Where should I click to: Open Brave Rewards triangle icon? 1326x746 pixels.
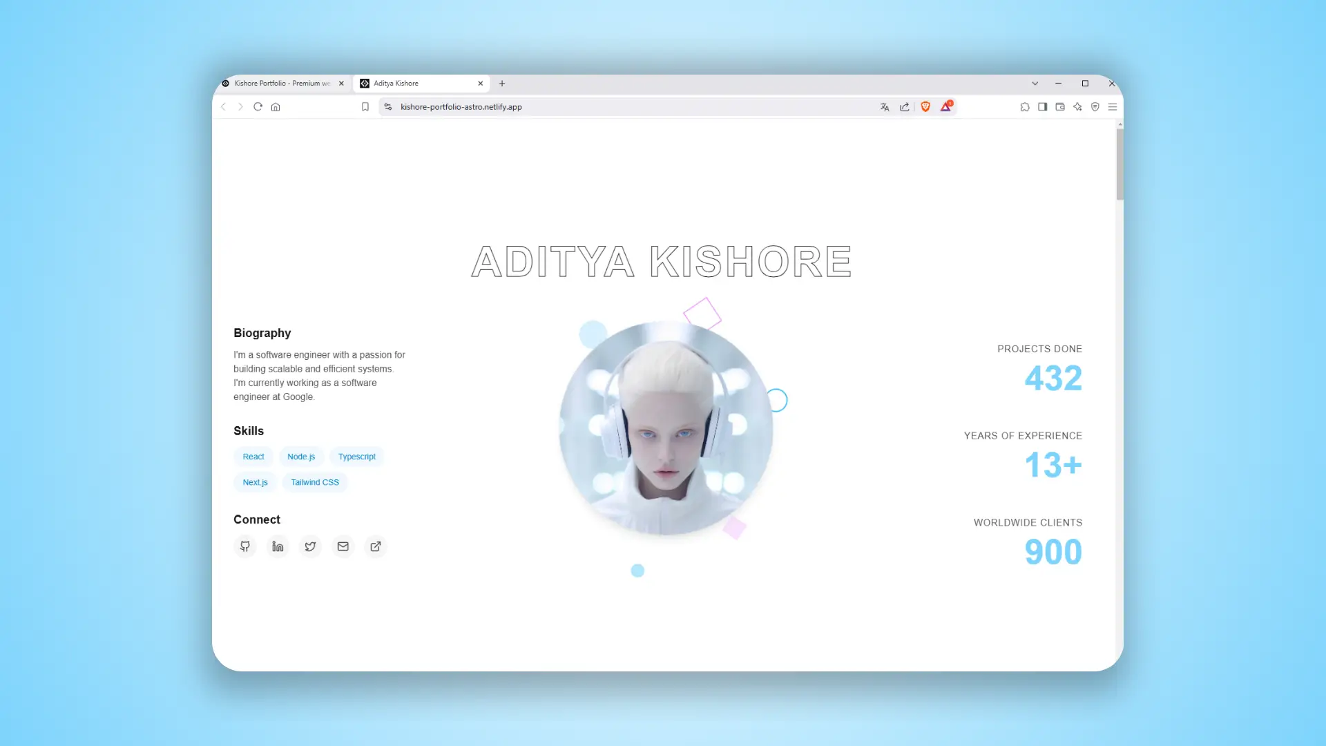click(946, 106)
